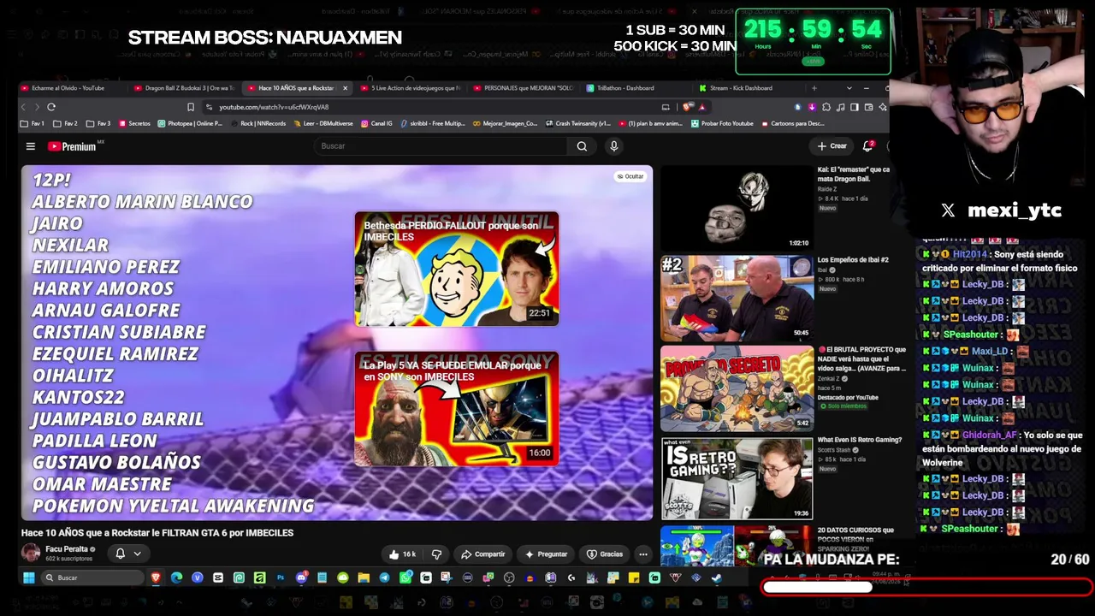The image size is (1095, 616).
Task: Open Brave browser from the taskbar
Action: [x=156, y=577]
